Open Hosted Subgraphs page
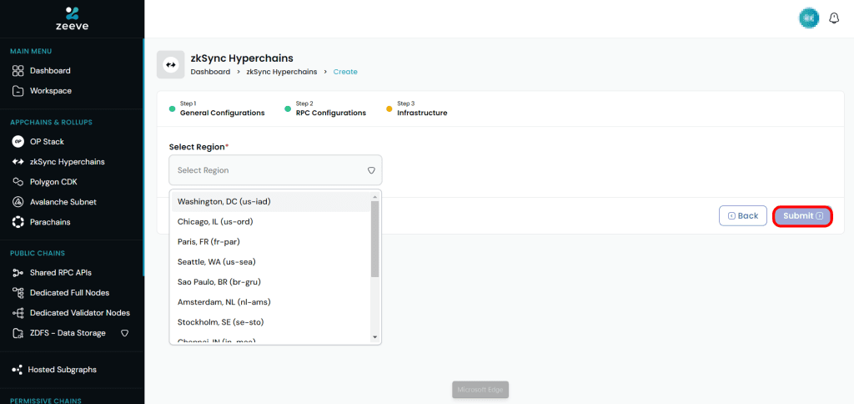The width and height of the screenshot is (854, 404). (x=62, y=370)
